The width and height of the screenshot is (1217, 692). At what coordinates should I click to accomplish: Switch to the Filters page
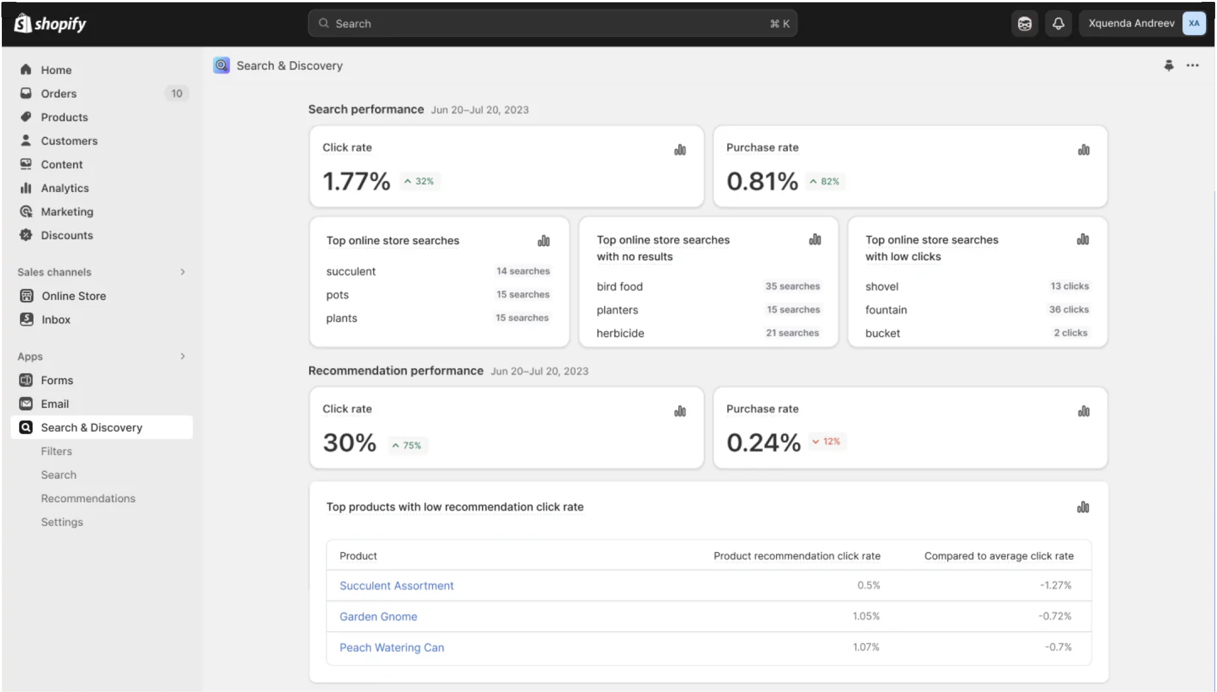[x=57, y=450]
